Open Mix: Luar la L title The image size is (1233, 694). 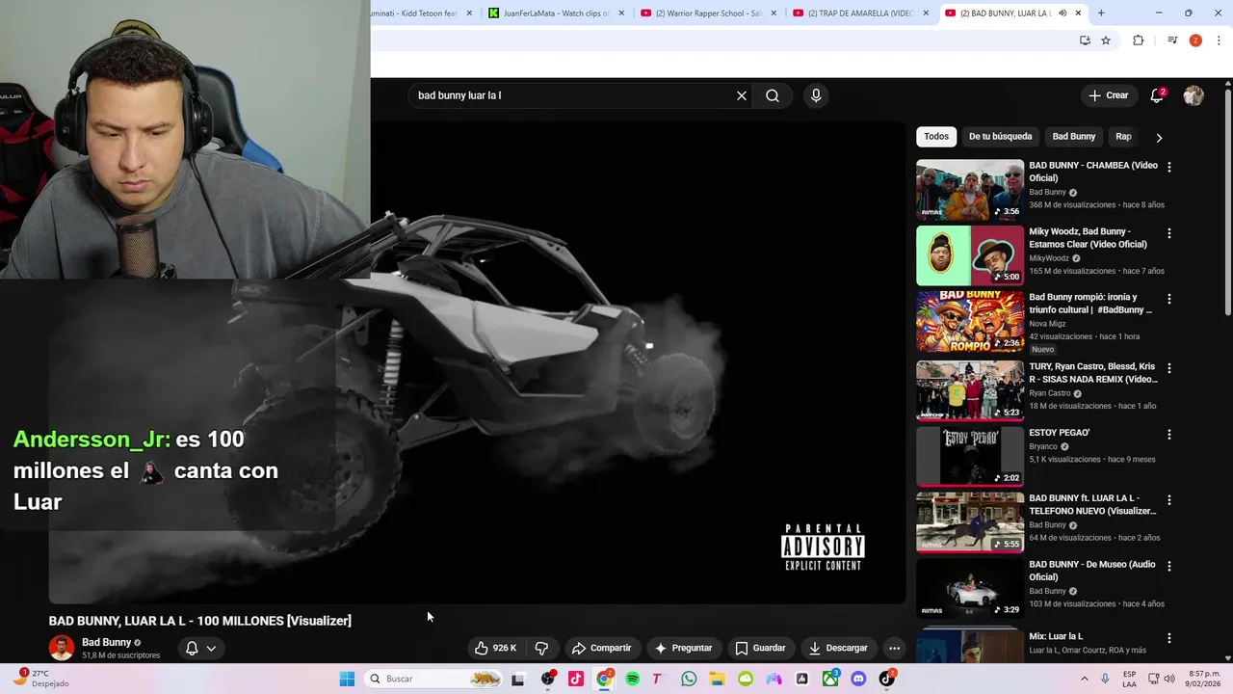[1056, 636]
